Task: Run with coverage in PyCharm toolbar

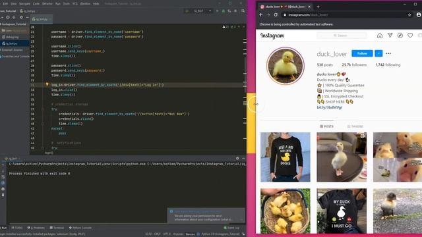Action: point(229,11)
